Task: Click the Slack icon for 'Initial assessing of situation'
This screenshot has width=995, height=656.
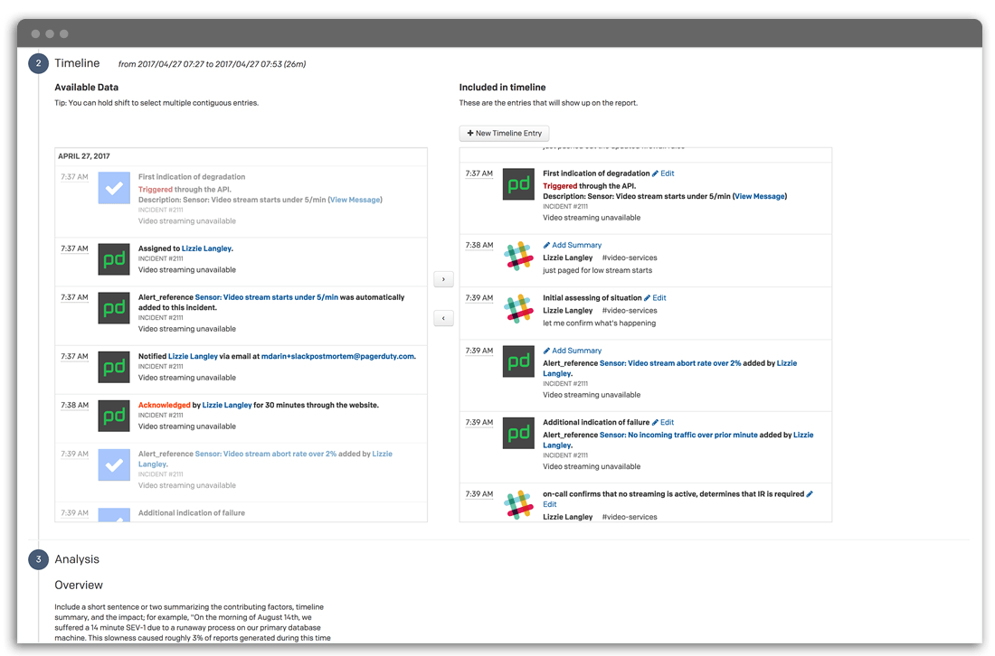Action: point(518,310)
